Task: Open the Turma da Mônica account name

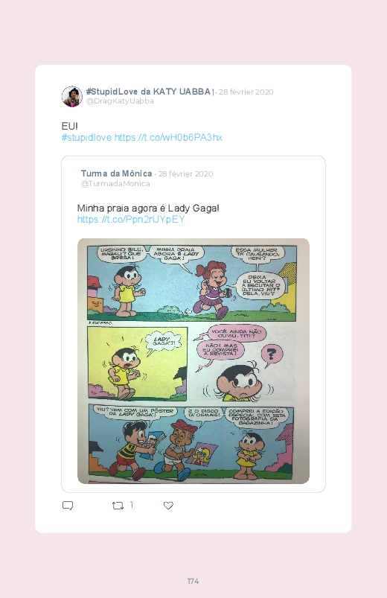Action: click(116, 174)
